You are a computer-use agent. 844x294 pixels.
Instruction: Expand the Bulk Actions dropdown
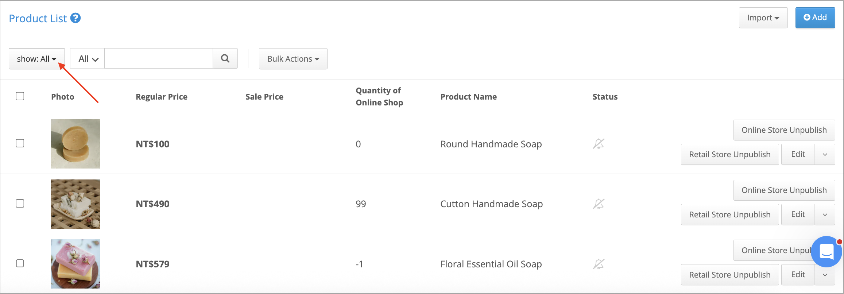click(x=293, y=59)
